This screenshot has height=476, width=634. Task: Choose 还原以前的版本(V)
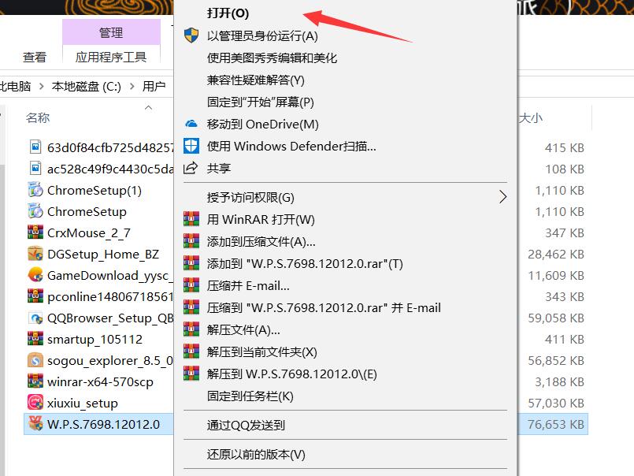pos(256,454)
